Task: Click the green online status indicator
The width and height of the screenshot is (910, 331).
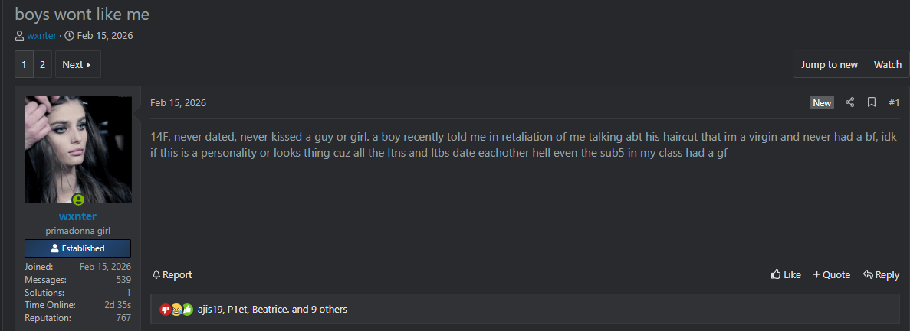Action: [x=78, y=200]
